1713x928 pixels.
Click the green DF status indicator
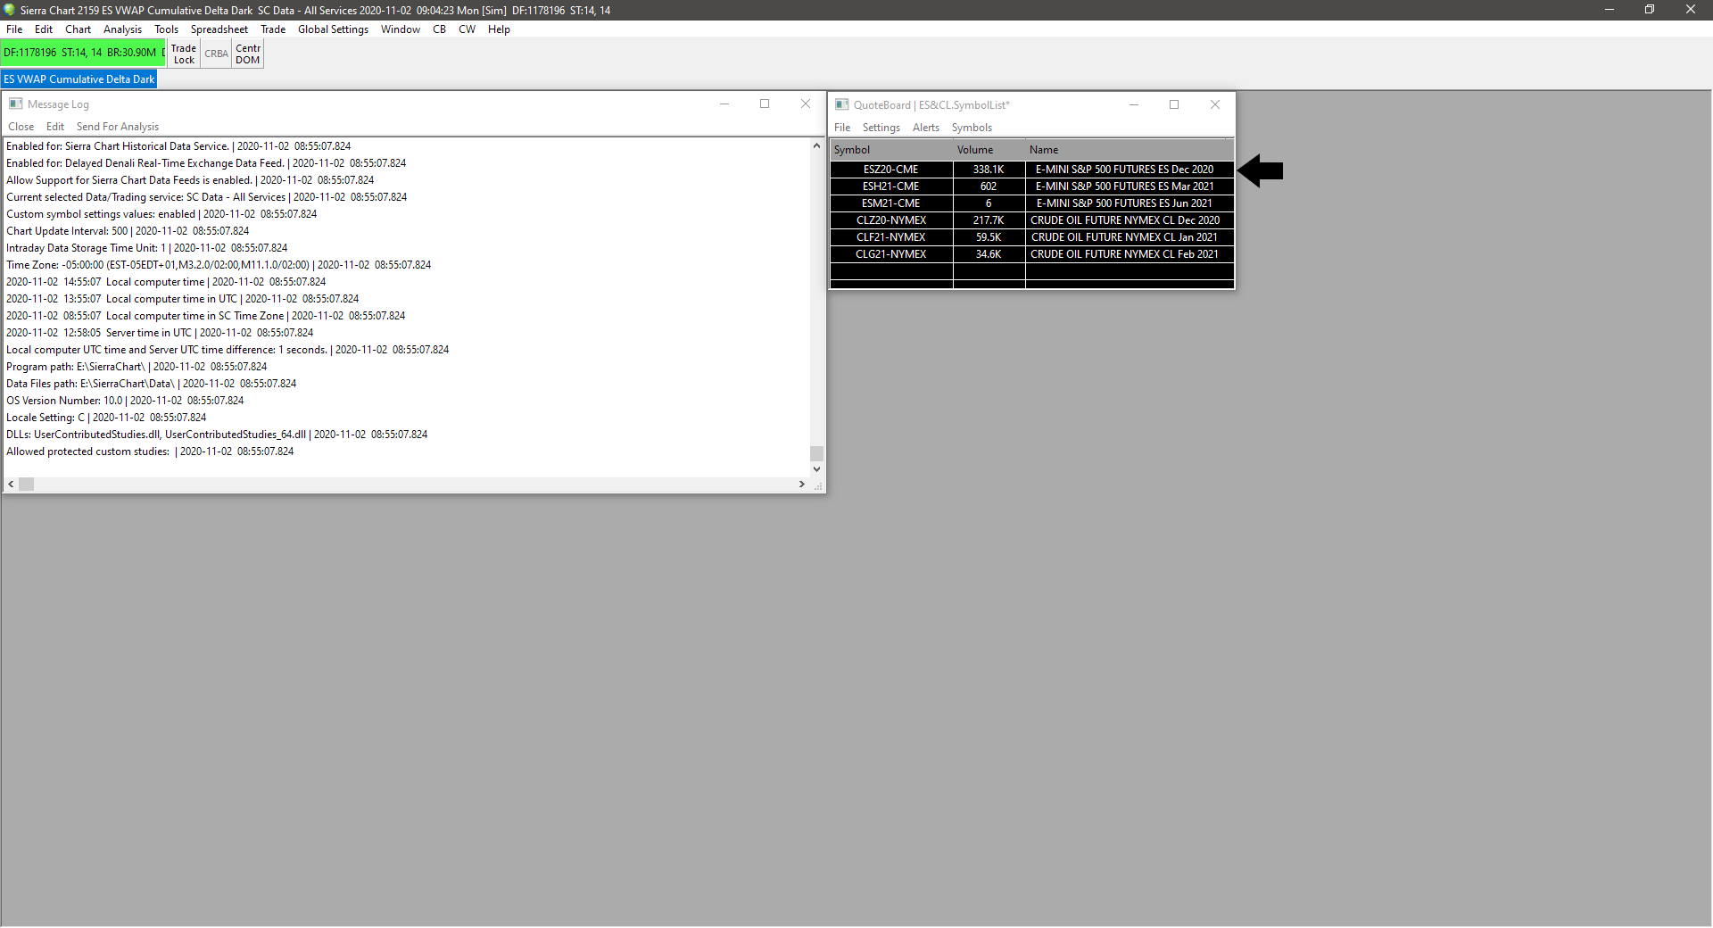click(x=83, y=53)
